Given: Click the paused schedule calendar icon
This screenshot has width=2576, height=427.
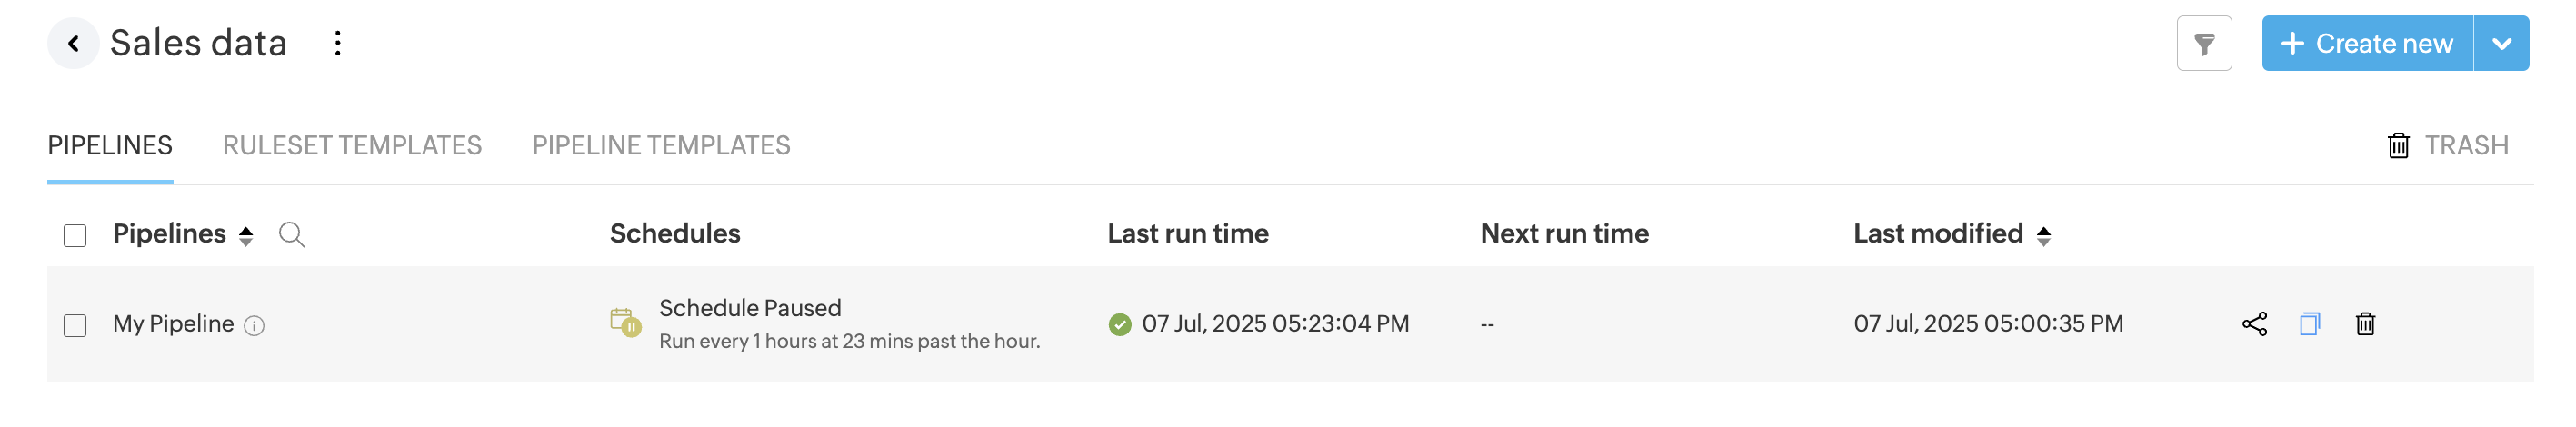Looking at the screenshot, I should coord(625,323).
